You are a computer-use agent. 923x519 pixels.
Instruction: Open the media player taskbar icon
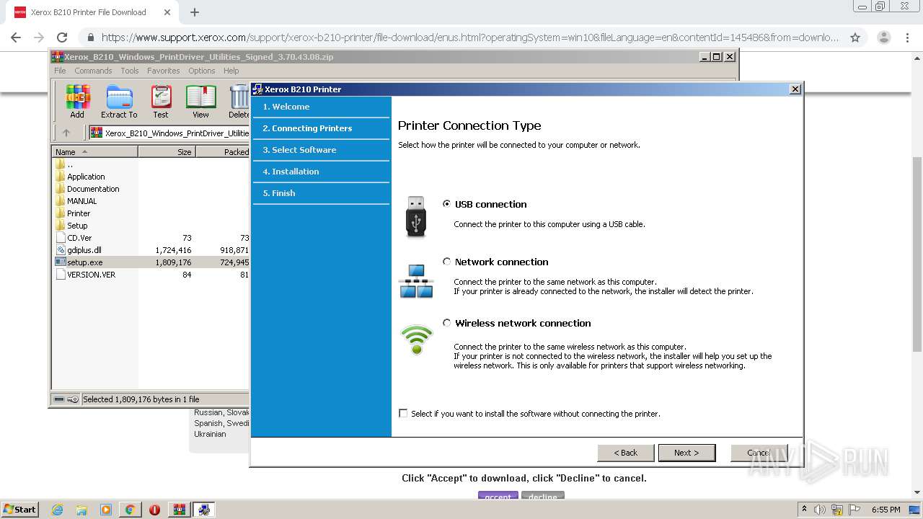pos(106,510)
